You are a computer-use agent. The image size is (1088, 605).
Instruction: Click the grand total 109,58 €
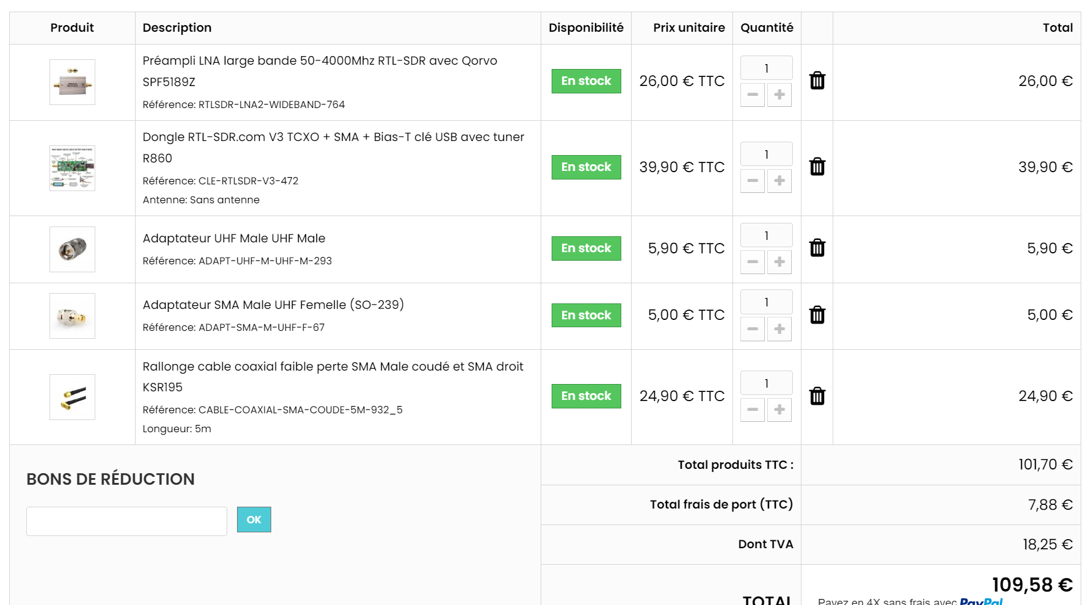point(1032,585)
